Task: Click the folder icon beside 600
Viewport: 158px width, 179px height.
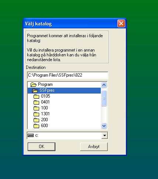Action: click(36, 126)
